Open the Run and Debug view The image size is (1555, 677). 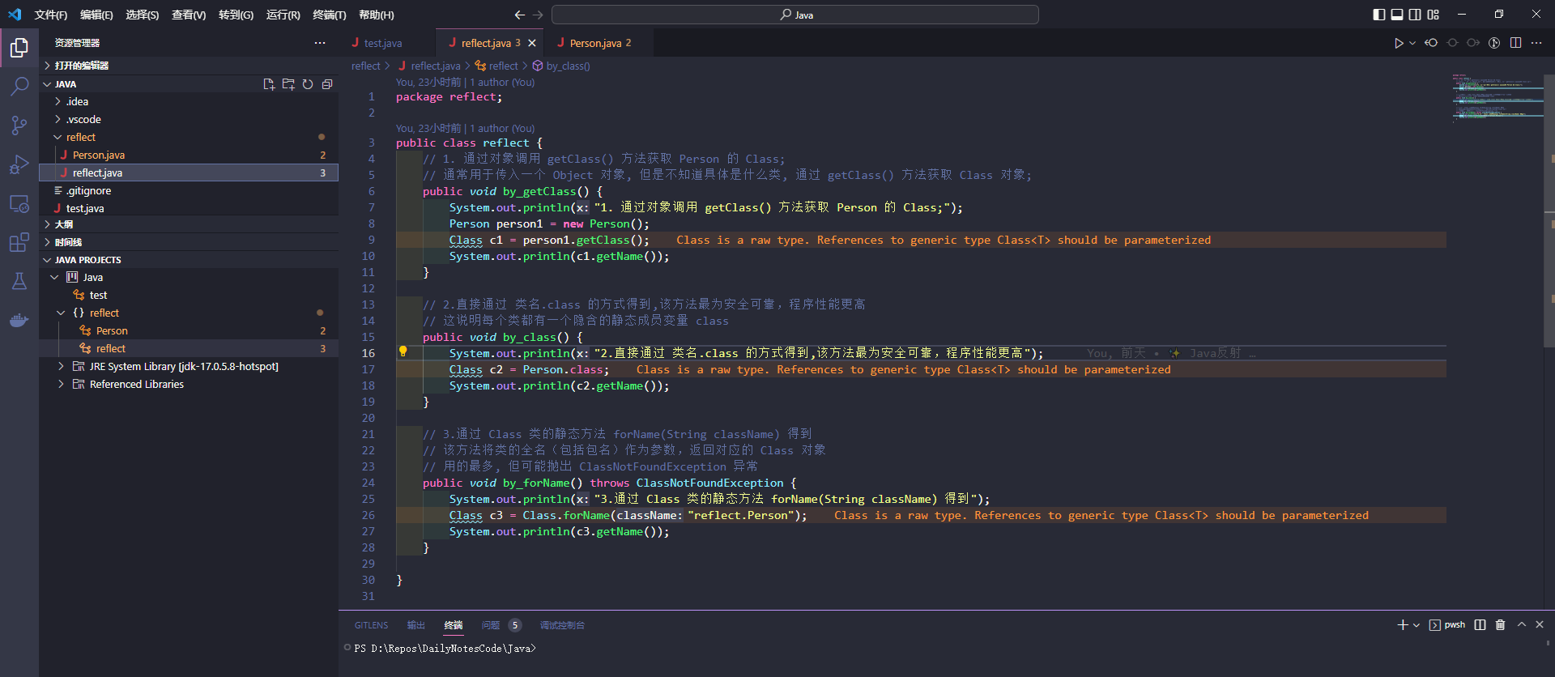19,164
